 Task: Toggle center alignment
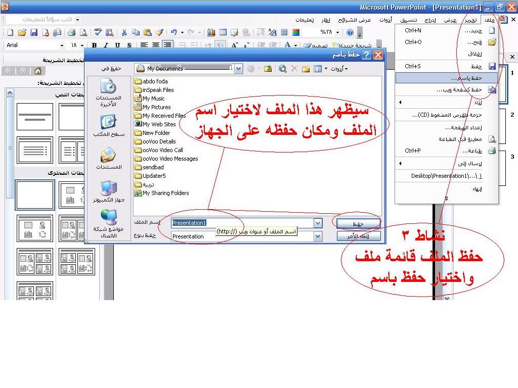pos(156,45)
